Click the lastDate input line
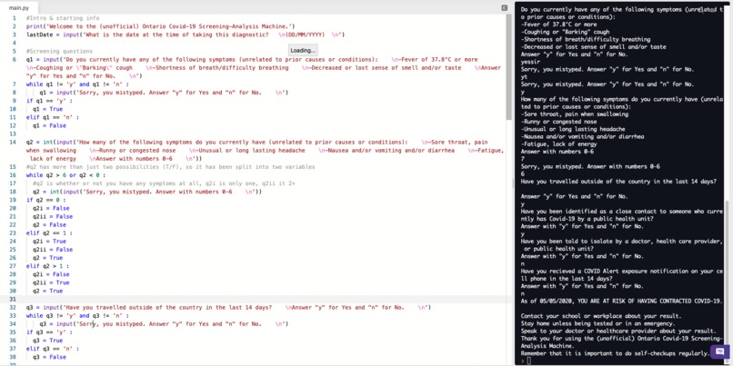Image resolution: width=733 pixels, height=366 pixels. coord(186,35)
